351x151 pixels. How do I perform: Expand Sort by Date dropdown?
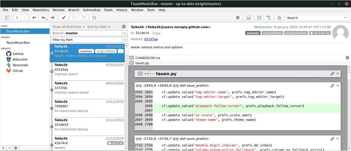click(x=99, y=27)
